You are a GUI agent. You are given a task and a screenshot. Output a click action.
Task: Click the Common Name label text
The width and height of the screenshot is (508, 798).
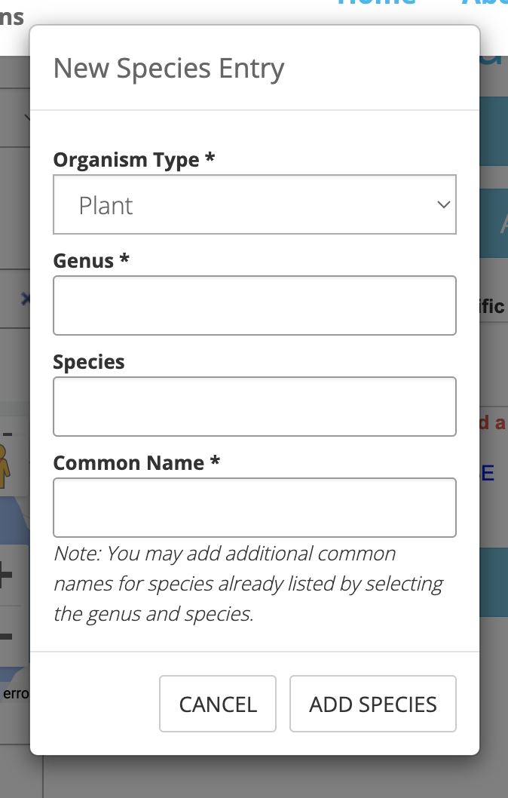pos(136,463)
